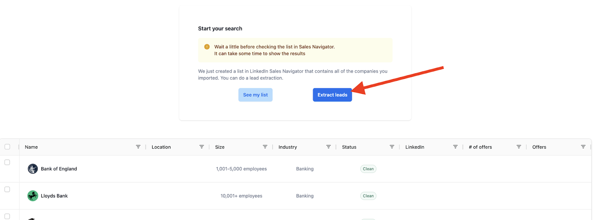Click the Bank of England logo
Screen dimensions: 601x220
[33, 169]
